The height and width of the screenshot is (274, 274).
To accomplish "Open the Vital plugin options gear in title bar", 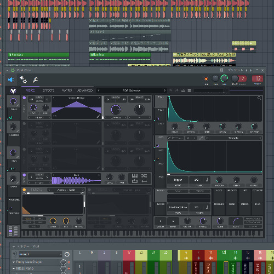I will [x=13, y=70].
